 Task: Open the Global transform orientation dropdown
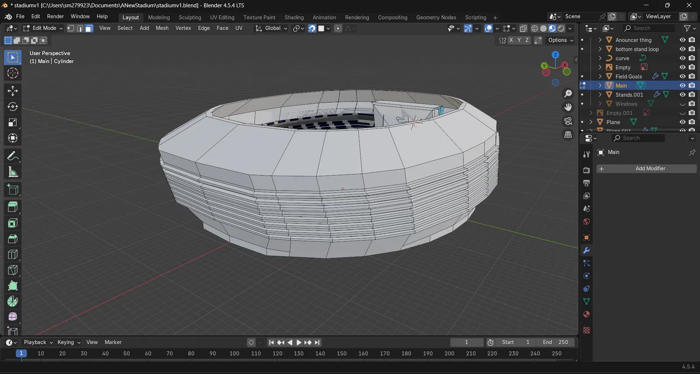272,28
